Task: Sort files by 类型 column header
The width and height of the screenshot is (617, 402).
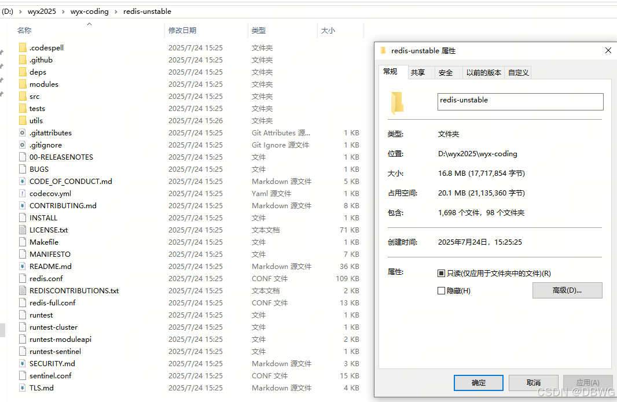Action: [x=259, y=30]
